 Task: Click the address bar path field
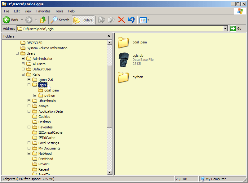pos(120,29)
